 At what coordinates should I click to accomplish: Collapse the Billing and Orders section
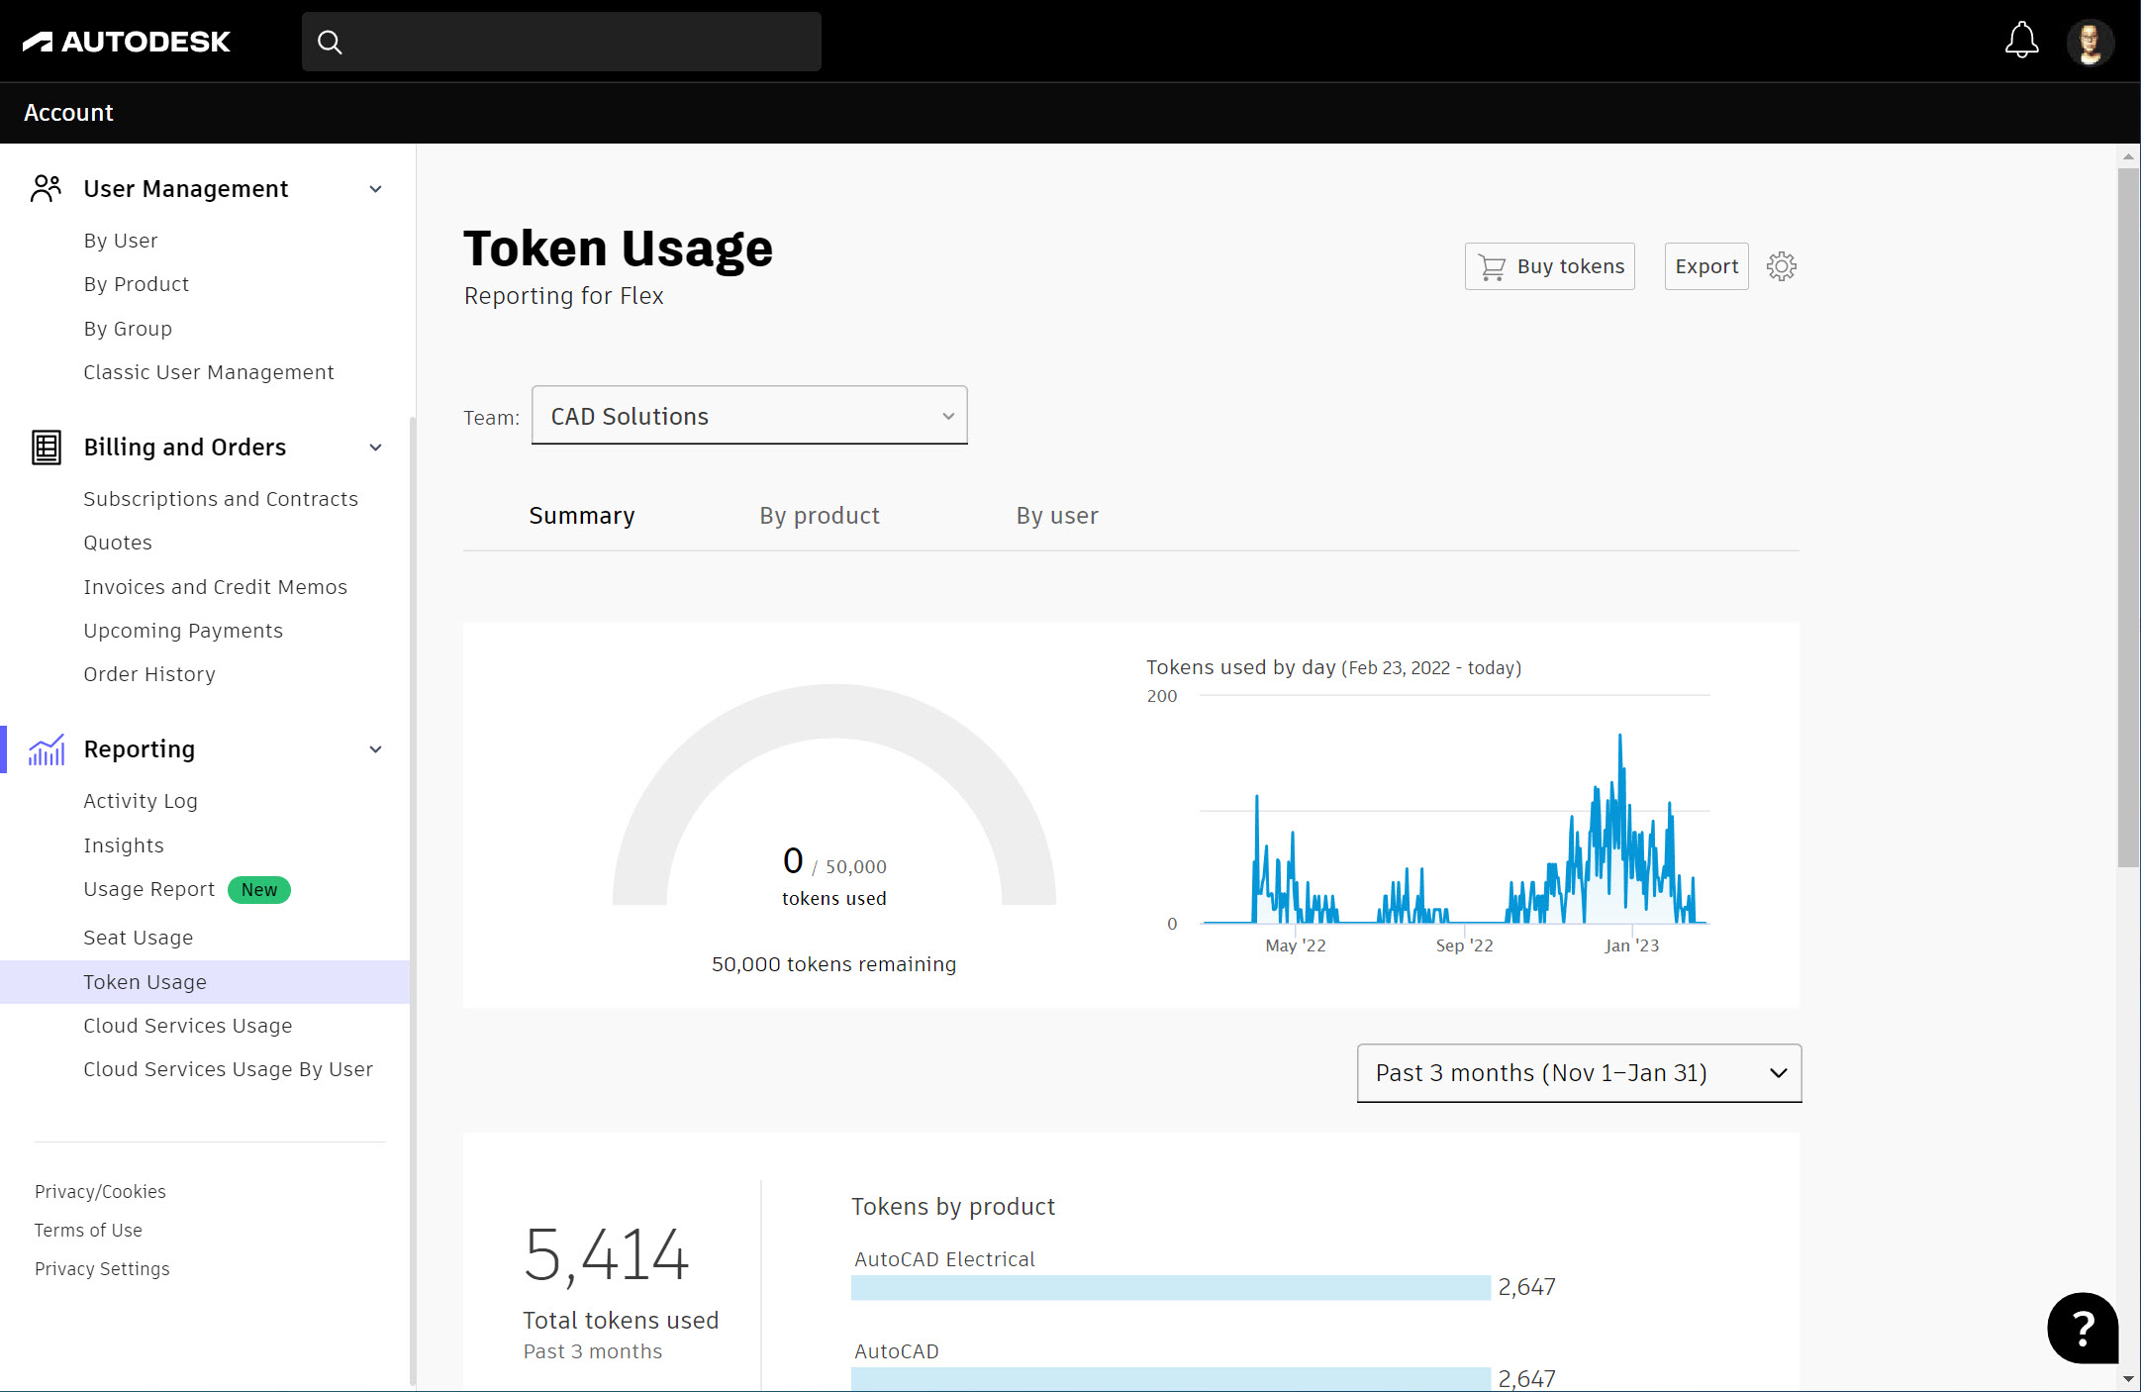pyautogui.click(x=376, y=447)
